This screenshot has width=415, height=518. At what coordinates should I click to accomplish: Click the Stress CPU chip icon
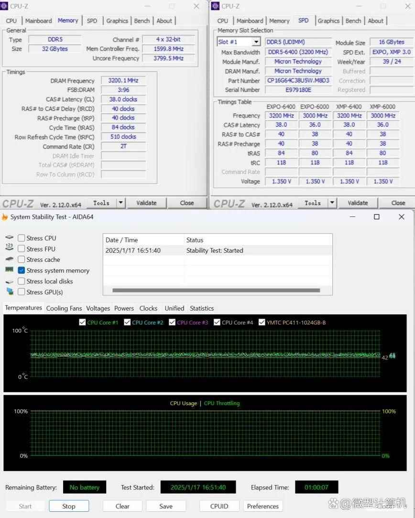[x=9, y=237]
